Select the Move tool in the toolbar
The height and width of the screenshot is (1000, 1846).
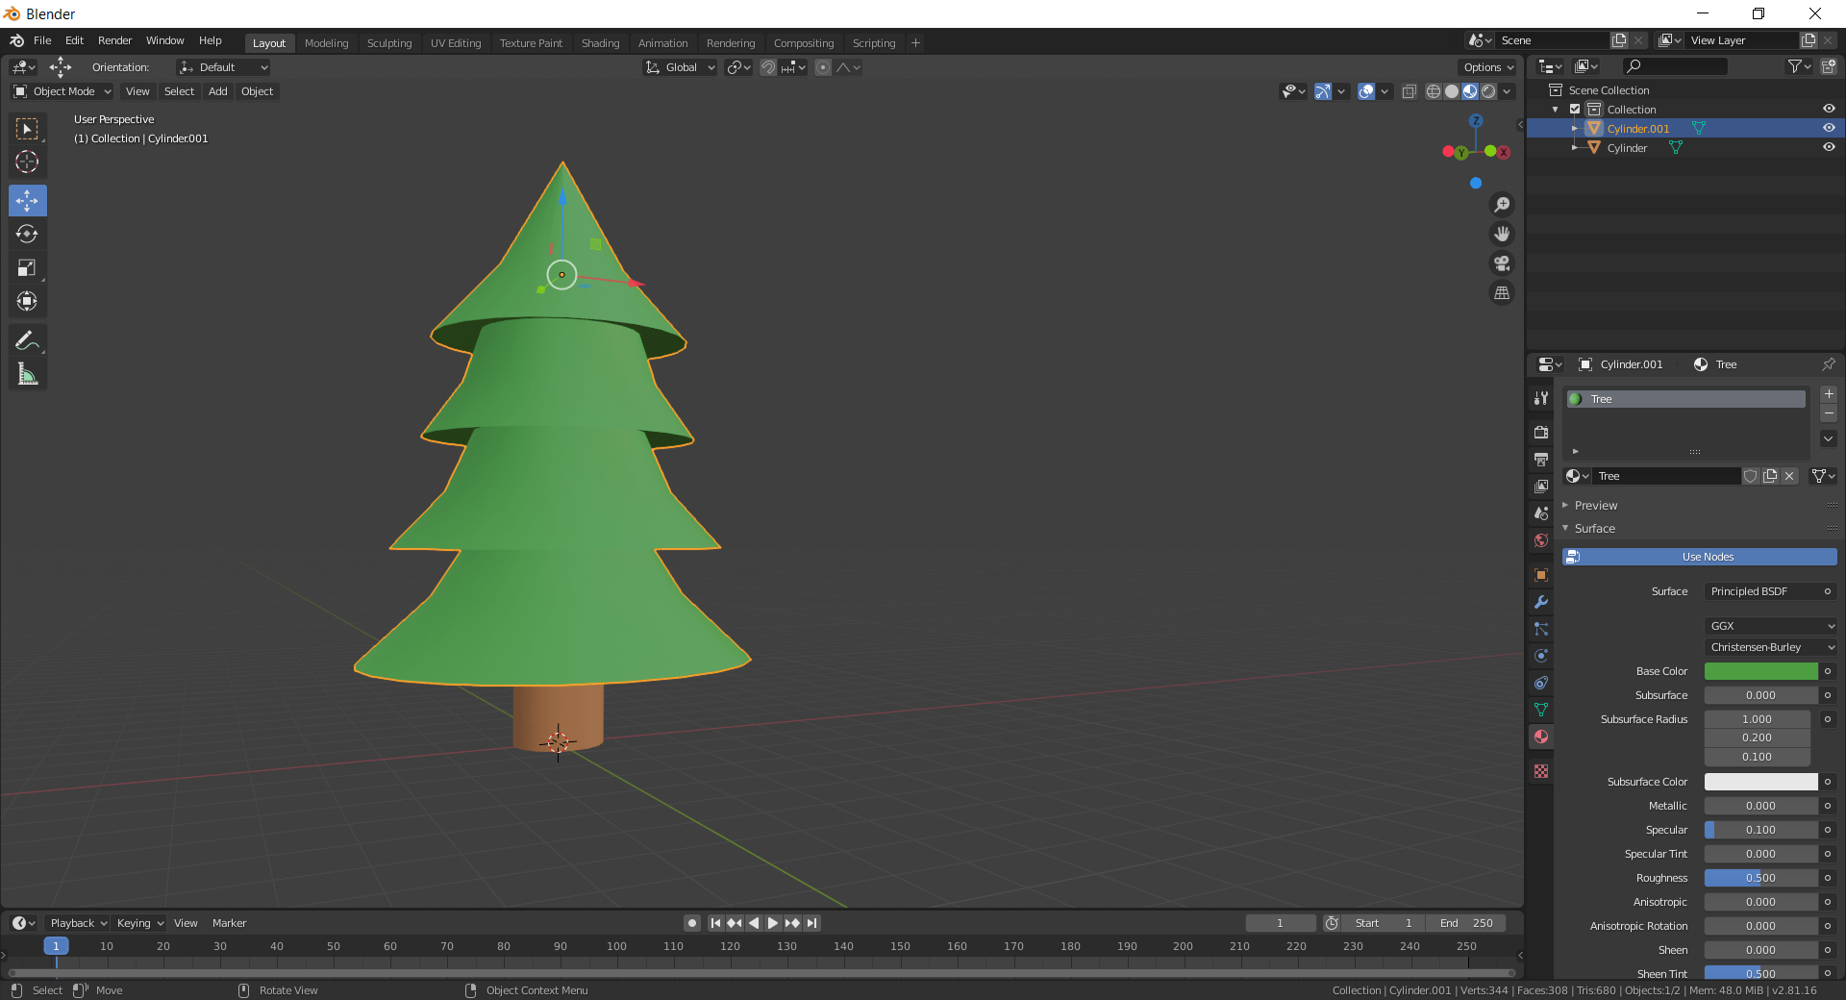27,200
